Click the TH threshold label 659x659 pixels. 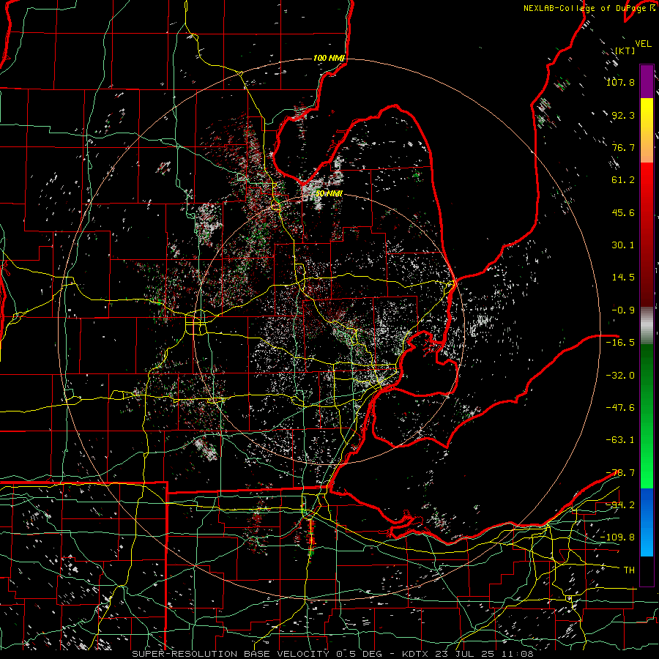pos(629,570)
